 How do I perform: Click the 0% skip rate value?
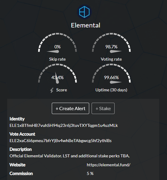pos(57,47)
